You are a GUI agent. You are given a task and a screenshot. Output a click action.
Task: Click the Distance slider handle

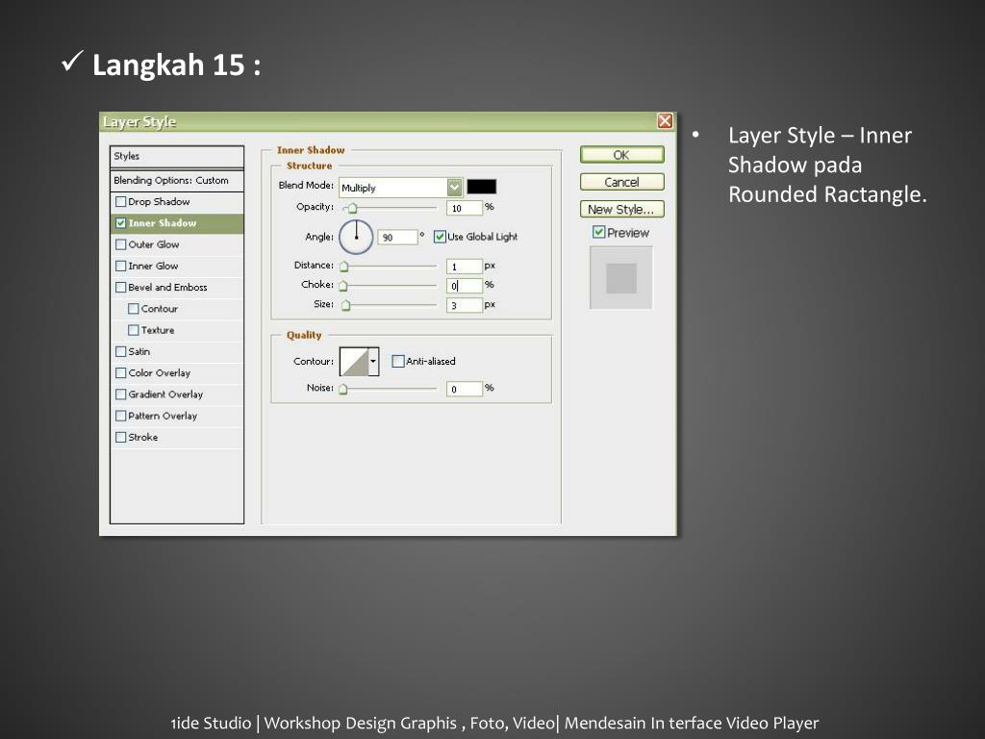click(343, 267)
